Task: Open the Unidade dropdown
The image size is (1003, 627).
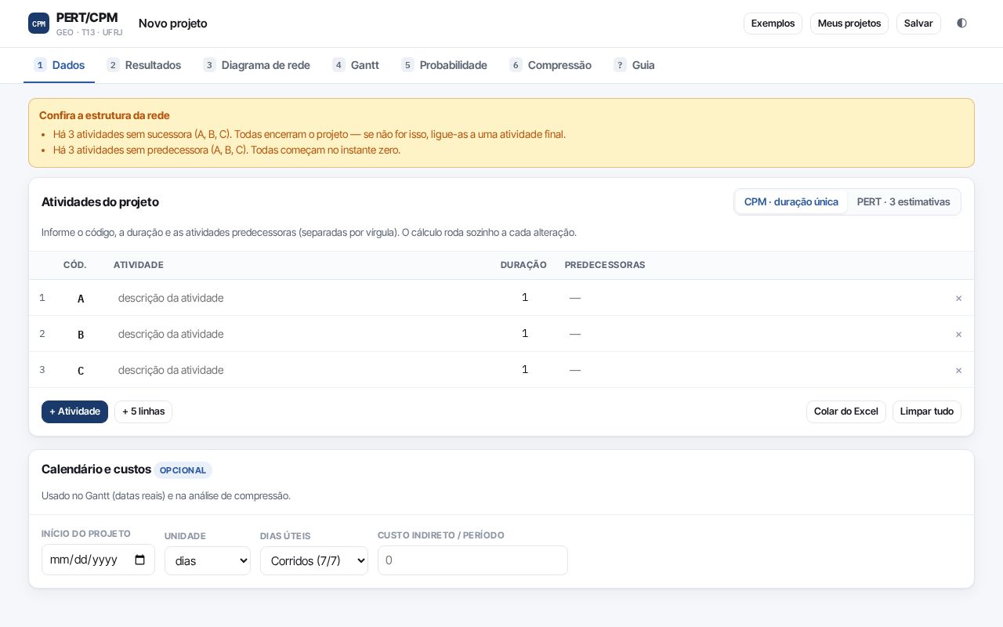Action: [x=208, y=560]
